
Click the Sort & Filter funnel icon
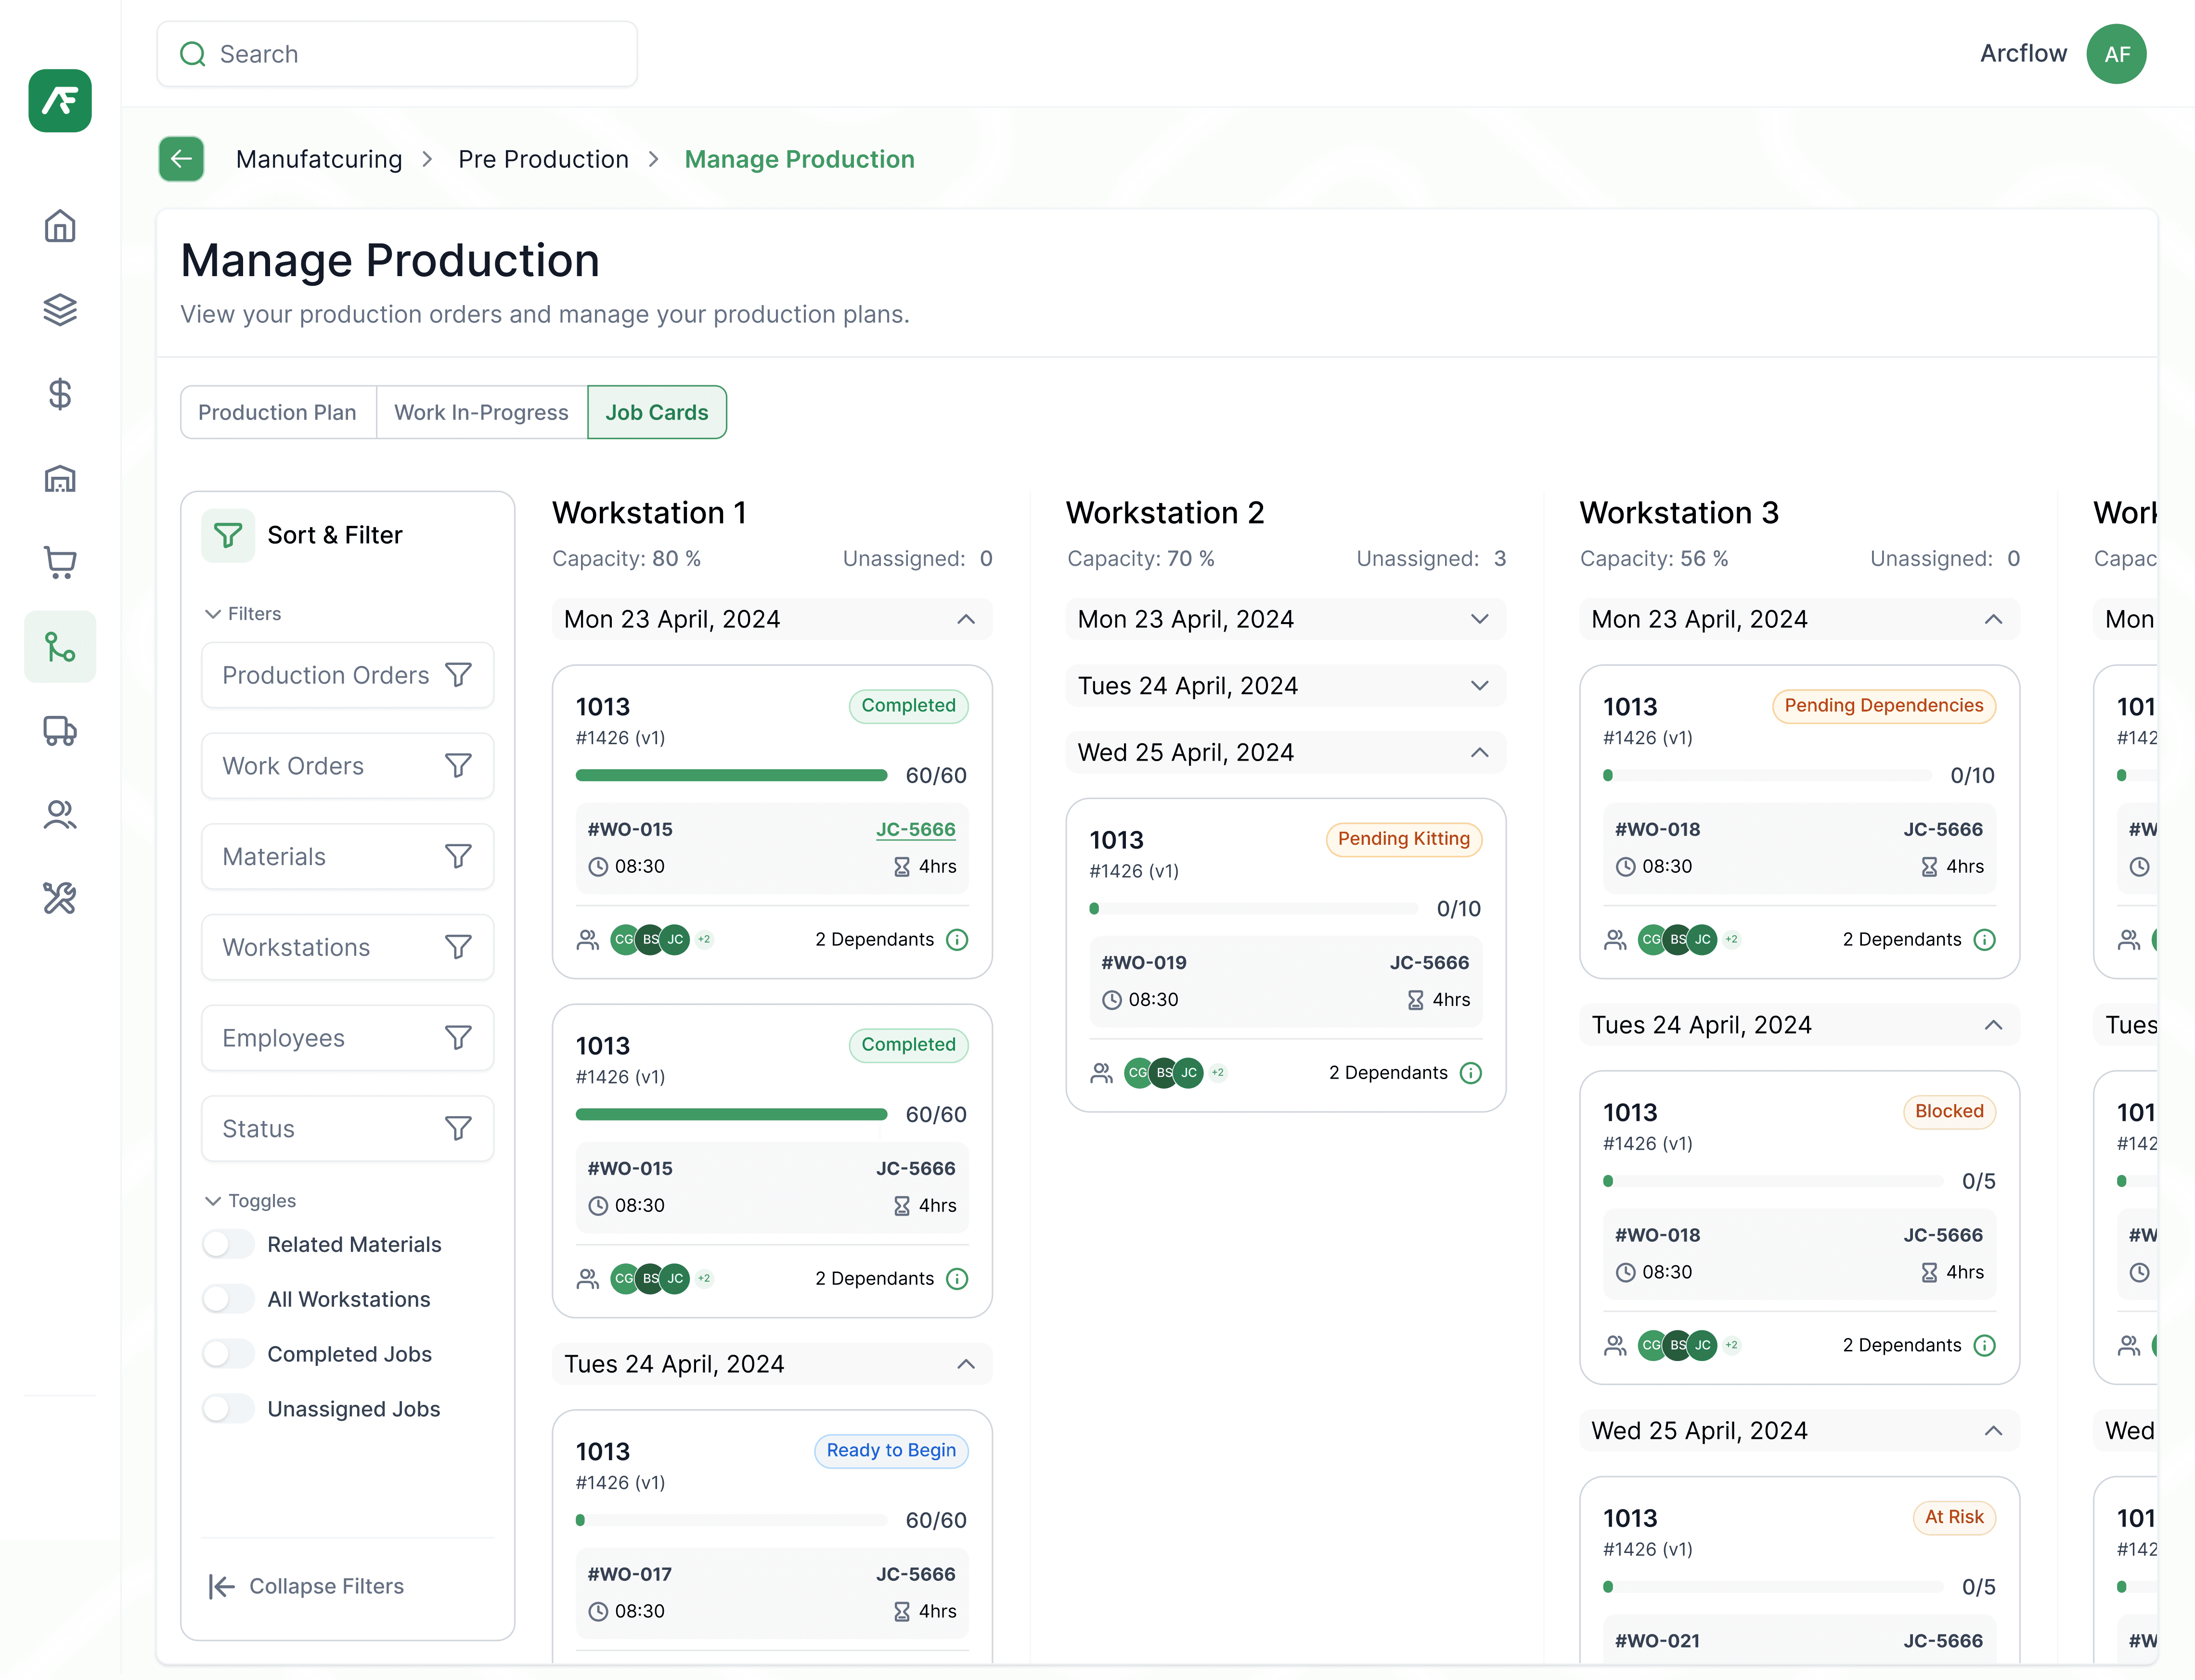tap(228, 536)
